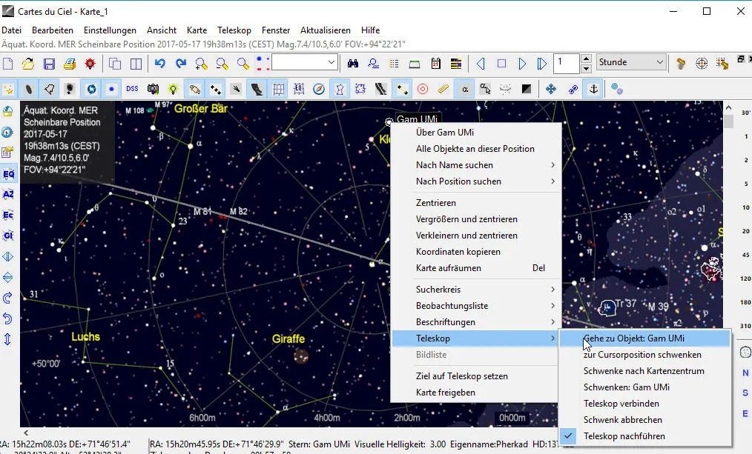Click the DSS image toolbar icon
752x454 pixels.
[132, 89]
